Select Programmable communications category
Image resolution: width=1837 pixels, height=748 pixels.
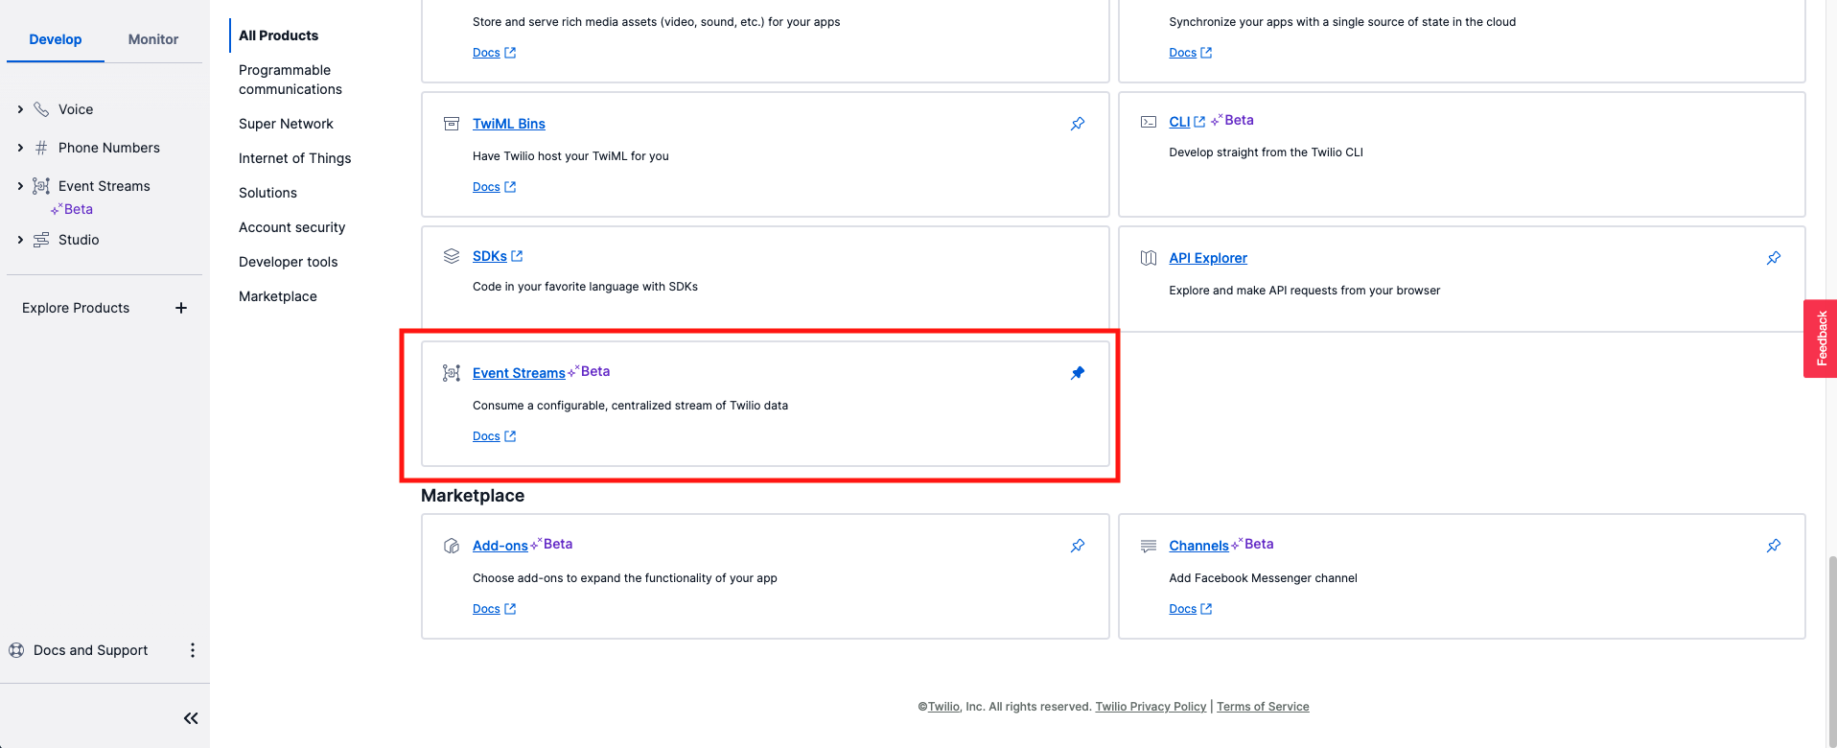[x=291, y=80]
